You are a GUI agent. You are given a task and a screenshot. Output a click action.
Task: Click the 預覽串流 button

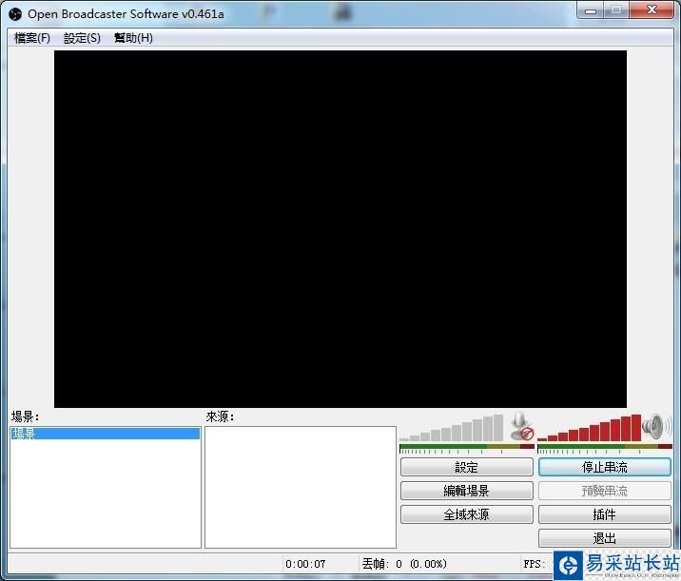(605, 491)
